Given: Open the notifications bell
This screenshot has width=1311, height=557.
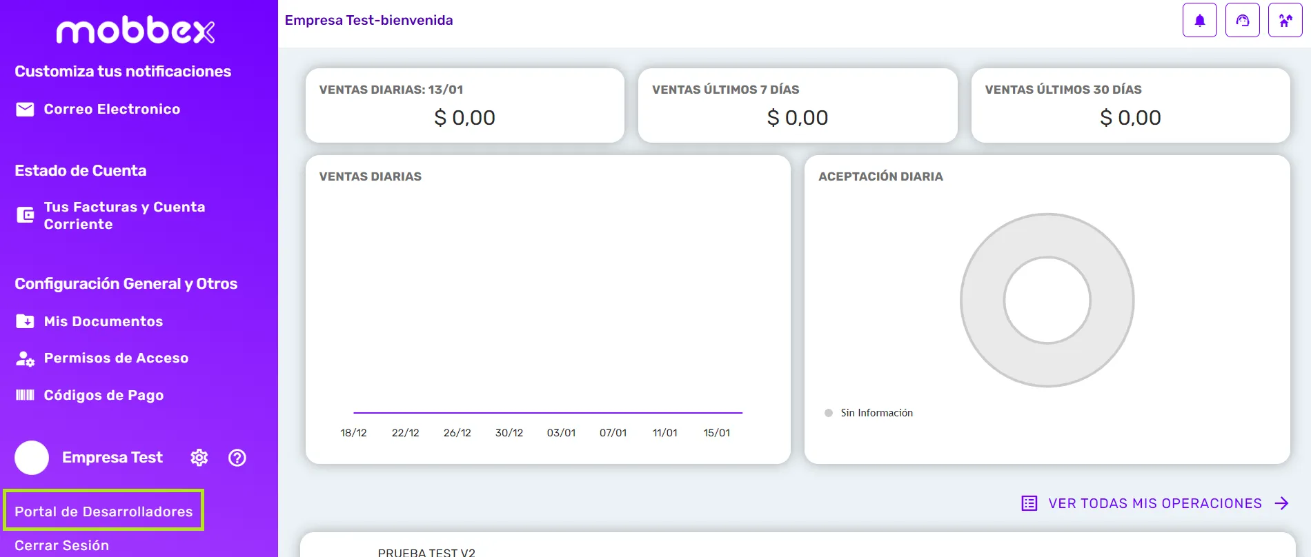Looking at the screenshot, I should tap(1199, 20).
